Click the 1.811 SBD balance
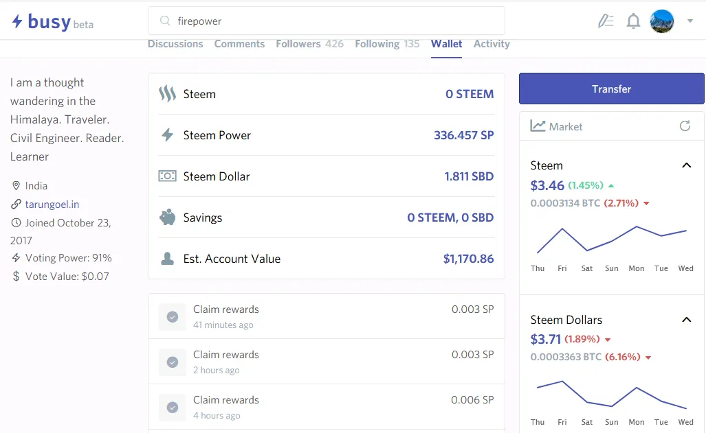This screenshot has width=706, height=433. coord(469,176)
